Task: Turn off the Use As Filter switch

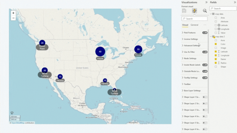Action: (x=205, y=52)
